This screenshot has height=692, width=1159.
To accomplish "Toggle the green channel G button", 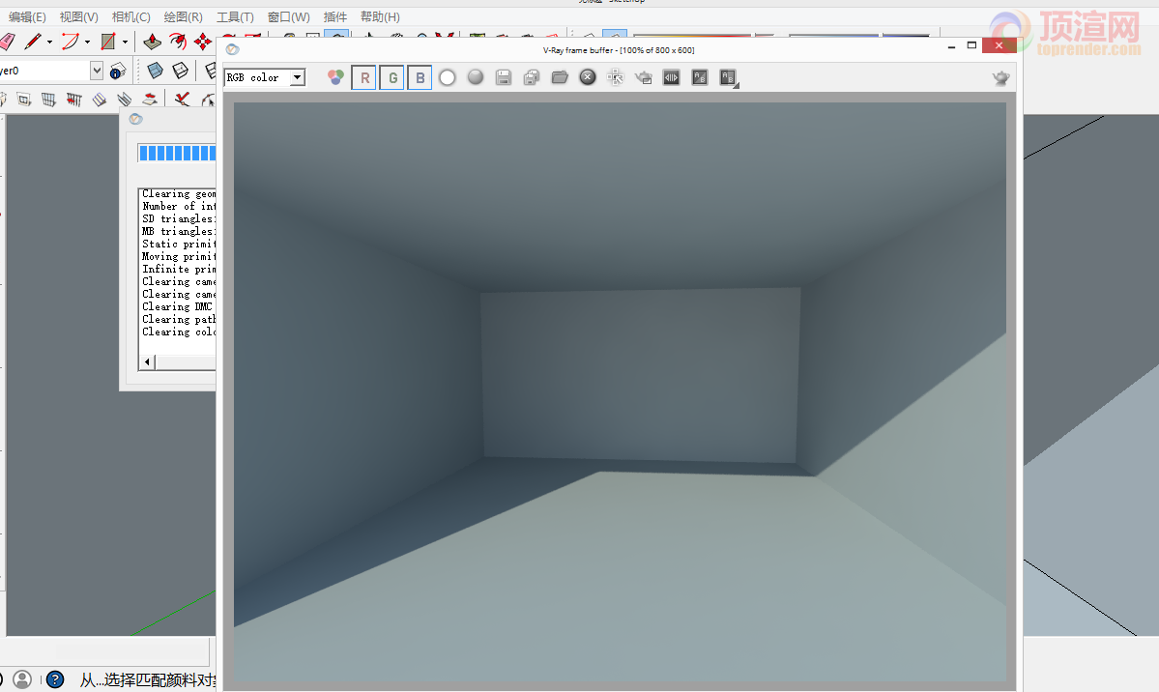I will tap(392, 77).
